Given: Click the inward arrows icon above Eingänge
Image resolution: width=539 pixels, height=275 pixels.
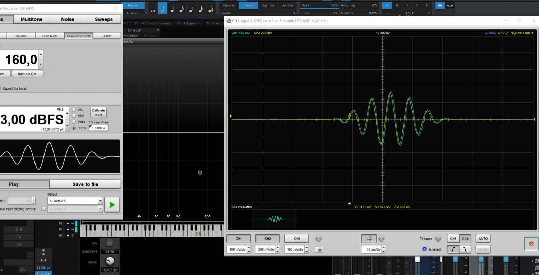Looking at the screenshot, I should coord(43,260).
